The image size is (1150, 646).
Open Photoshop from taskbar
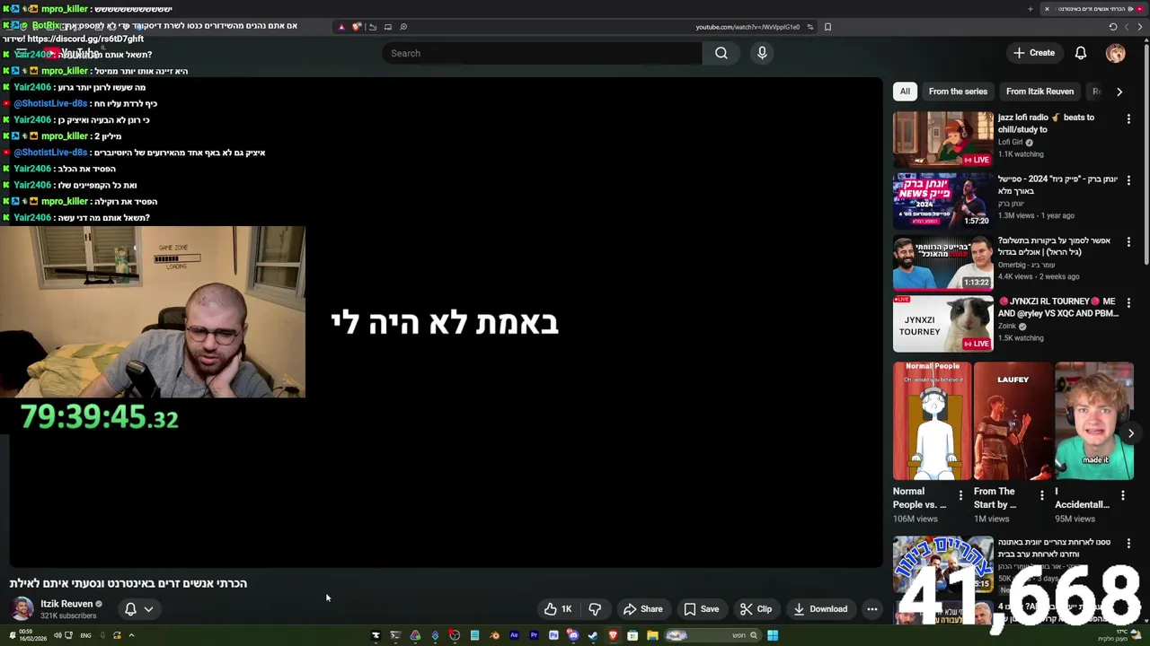(x=553, y=635)
